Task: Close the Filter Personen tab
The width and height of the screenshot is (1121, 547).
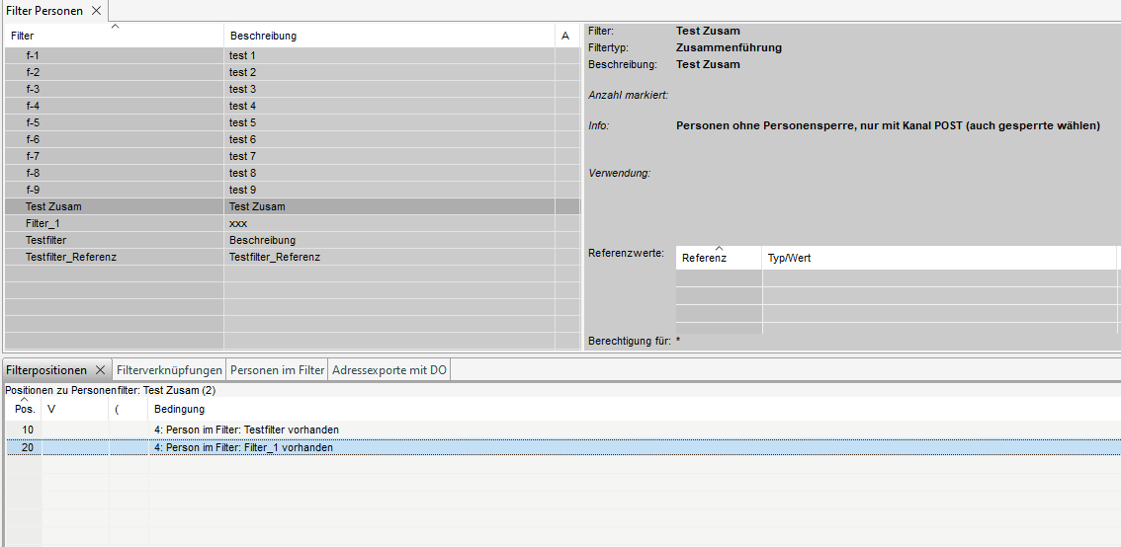Action: tap(96, 11)
